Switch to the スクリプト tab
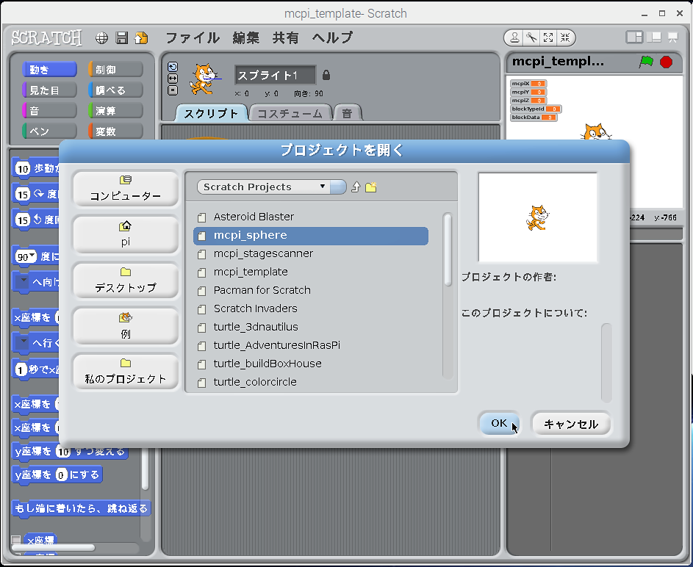 point(211,114)
